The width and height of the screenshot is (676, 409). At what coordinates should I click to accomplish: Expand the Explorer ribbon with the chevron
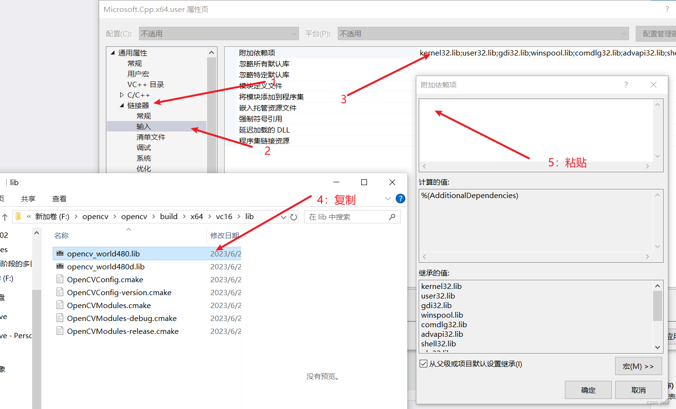click(388, 199)
